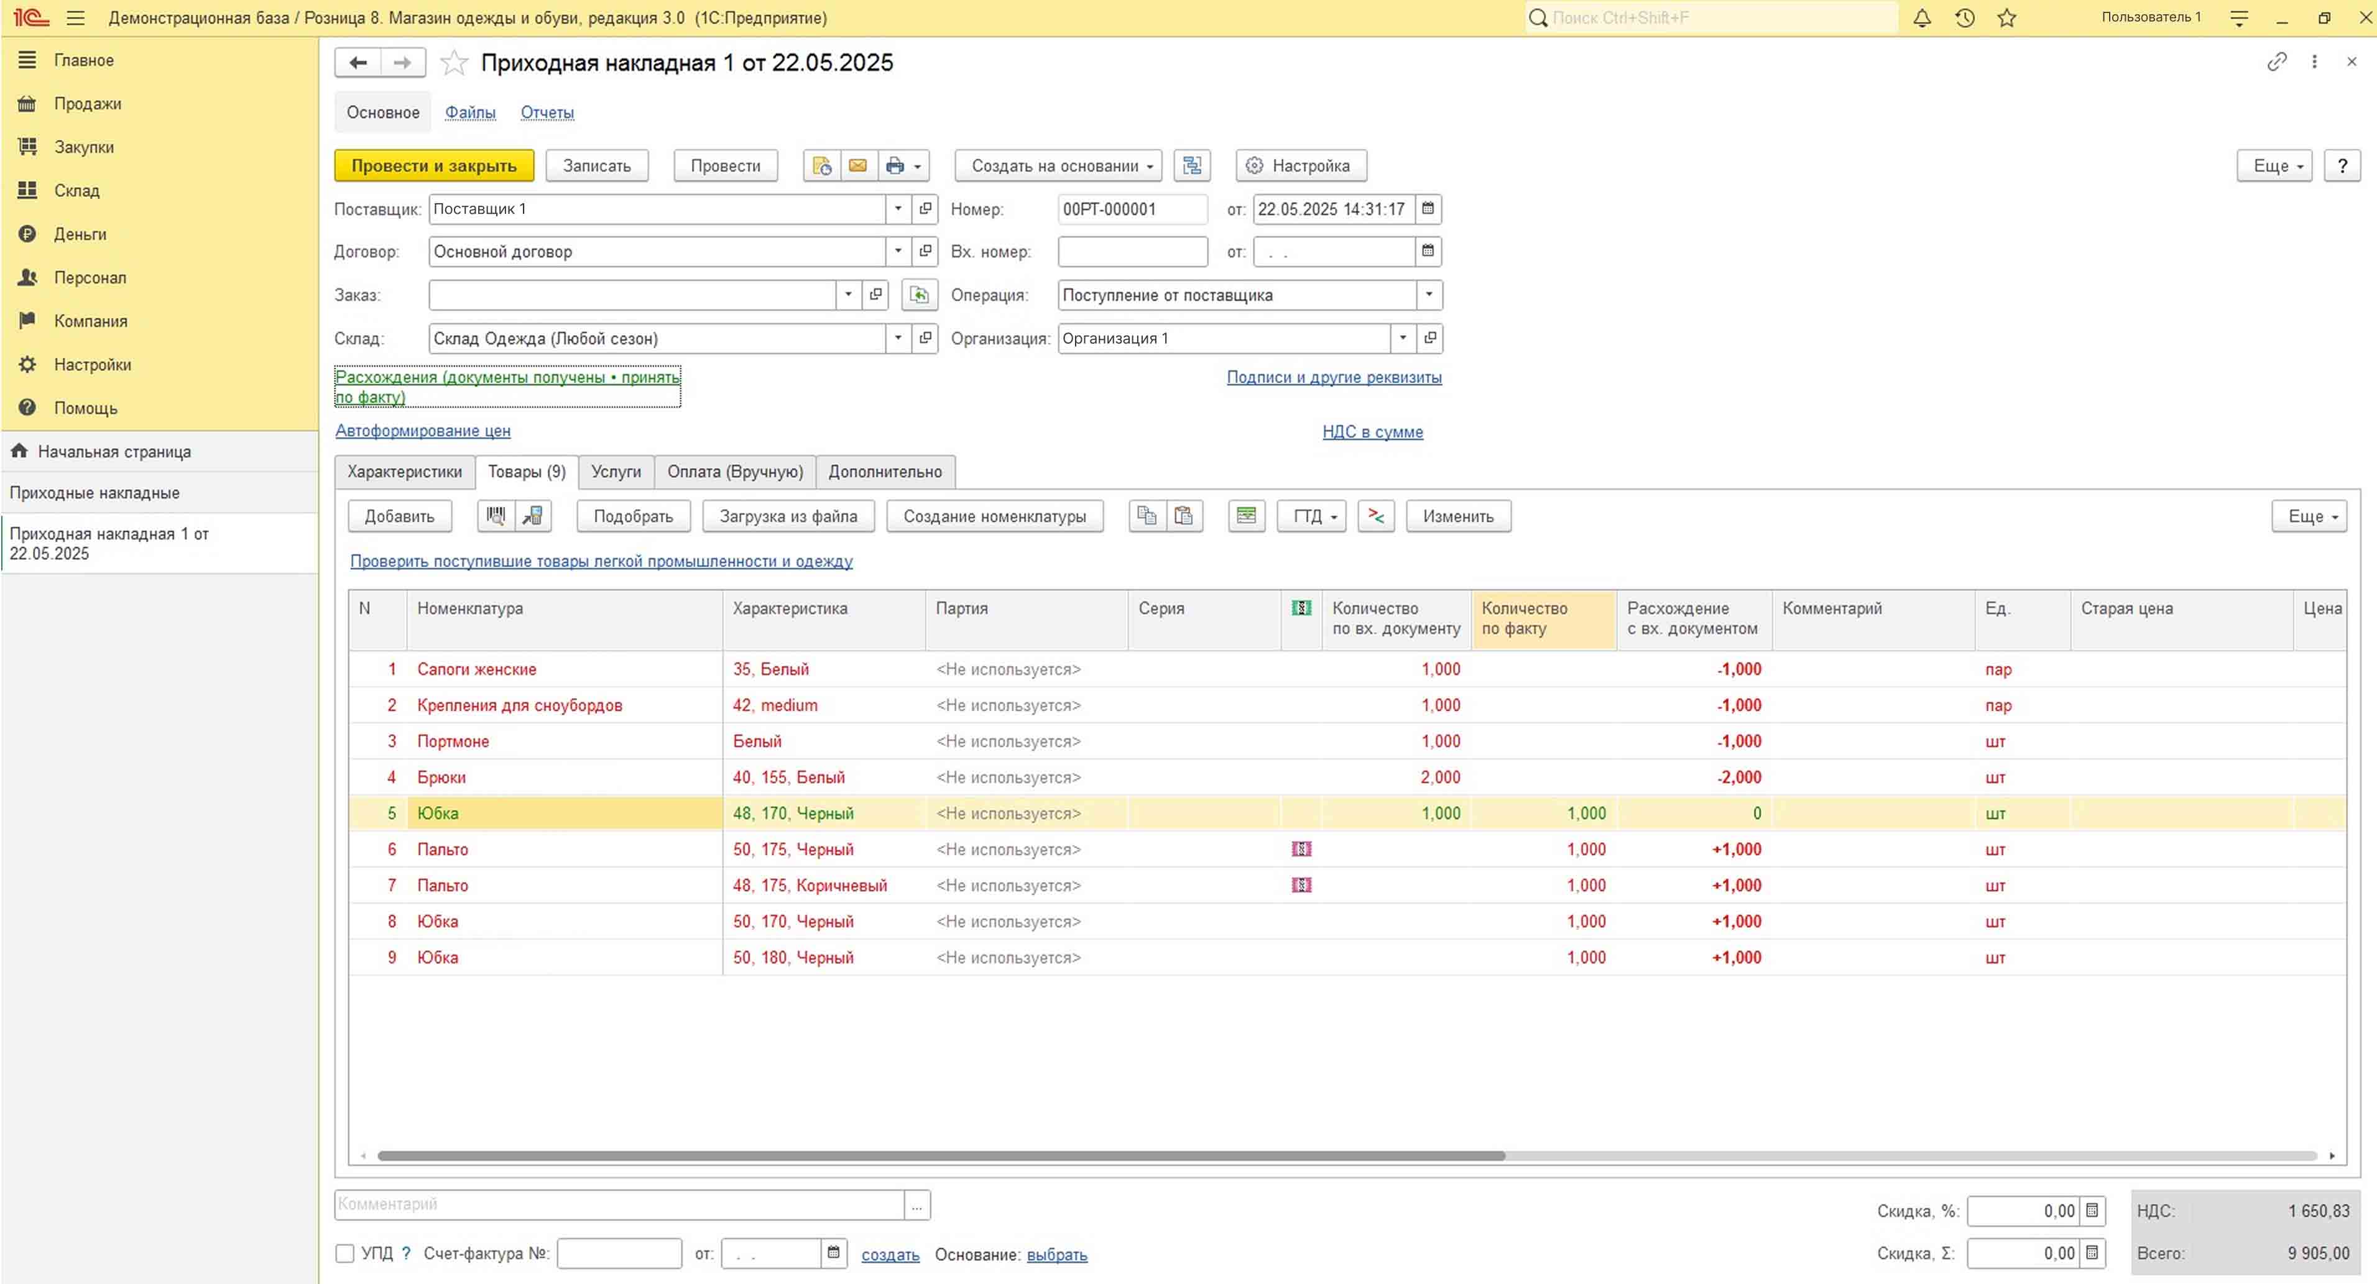Open the Еще menu in goods toolbar
Screen dimensions: 2377x1284
click(x=2309, y=516)
